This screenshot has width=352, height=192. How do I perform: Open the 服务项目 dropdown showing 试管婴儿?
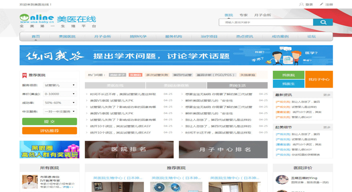[60, 85]
